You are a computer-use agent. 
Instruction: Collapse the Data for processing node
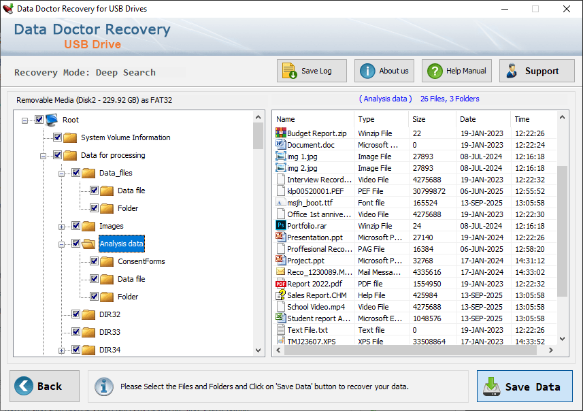(x=43, y=156)
